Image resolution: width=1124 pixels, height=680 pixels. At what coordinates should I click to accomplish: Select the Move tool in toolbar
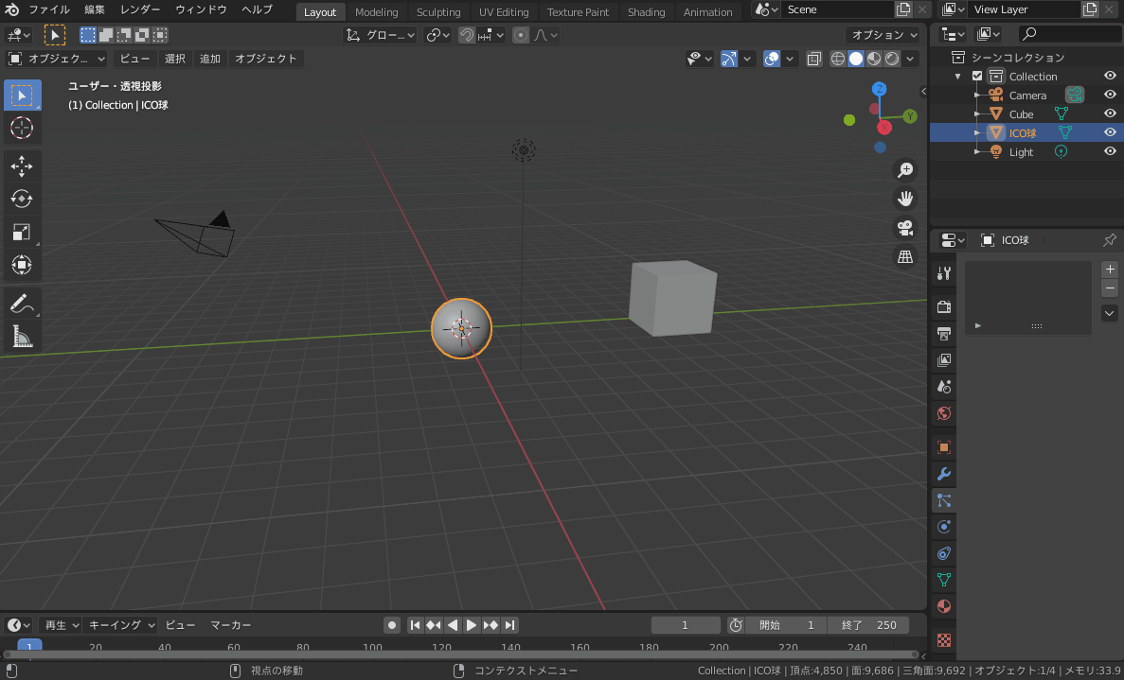(x=22, y=166)
